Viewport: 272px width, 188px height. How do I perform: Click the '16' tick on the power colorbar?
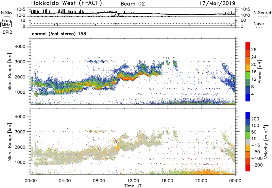(x=254, y=72)
